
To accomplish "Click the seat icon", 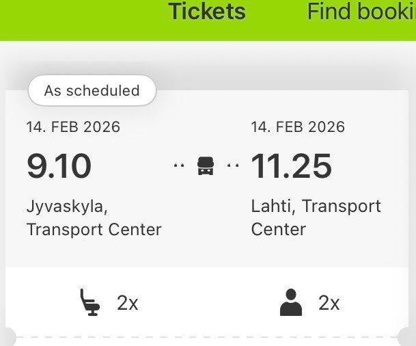I will click(x=89, y=302).
